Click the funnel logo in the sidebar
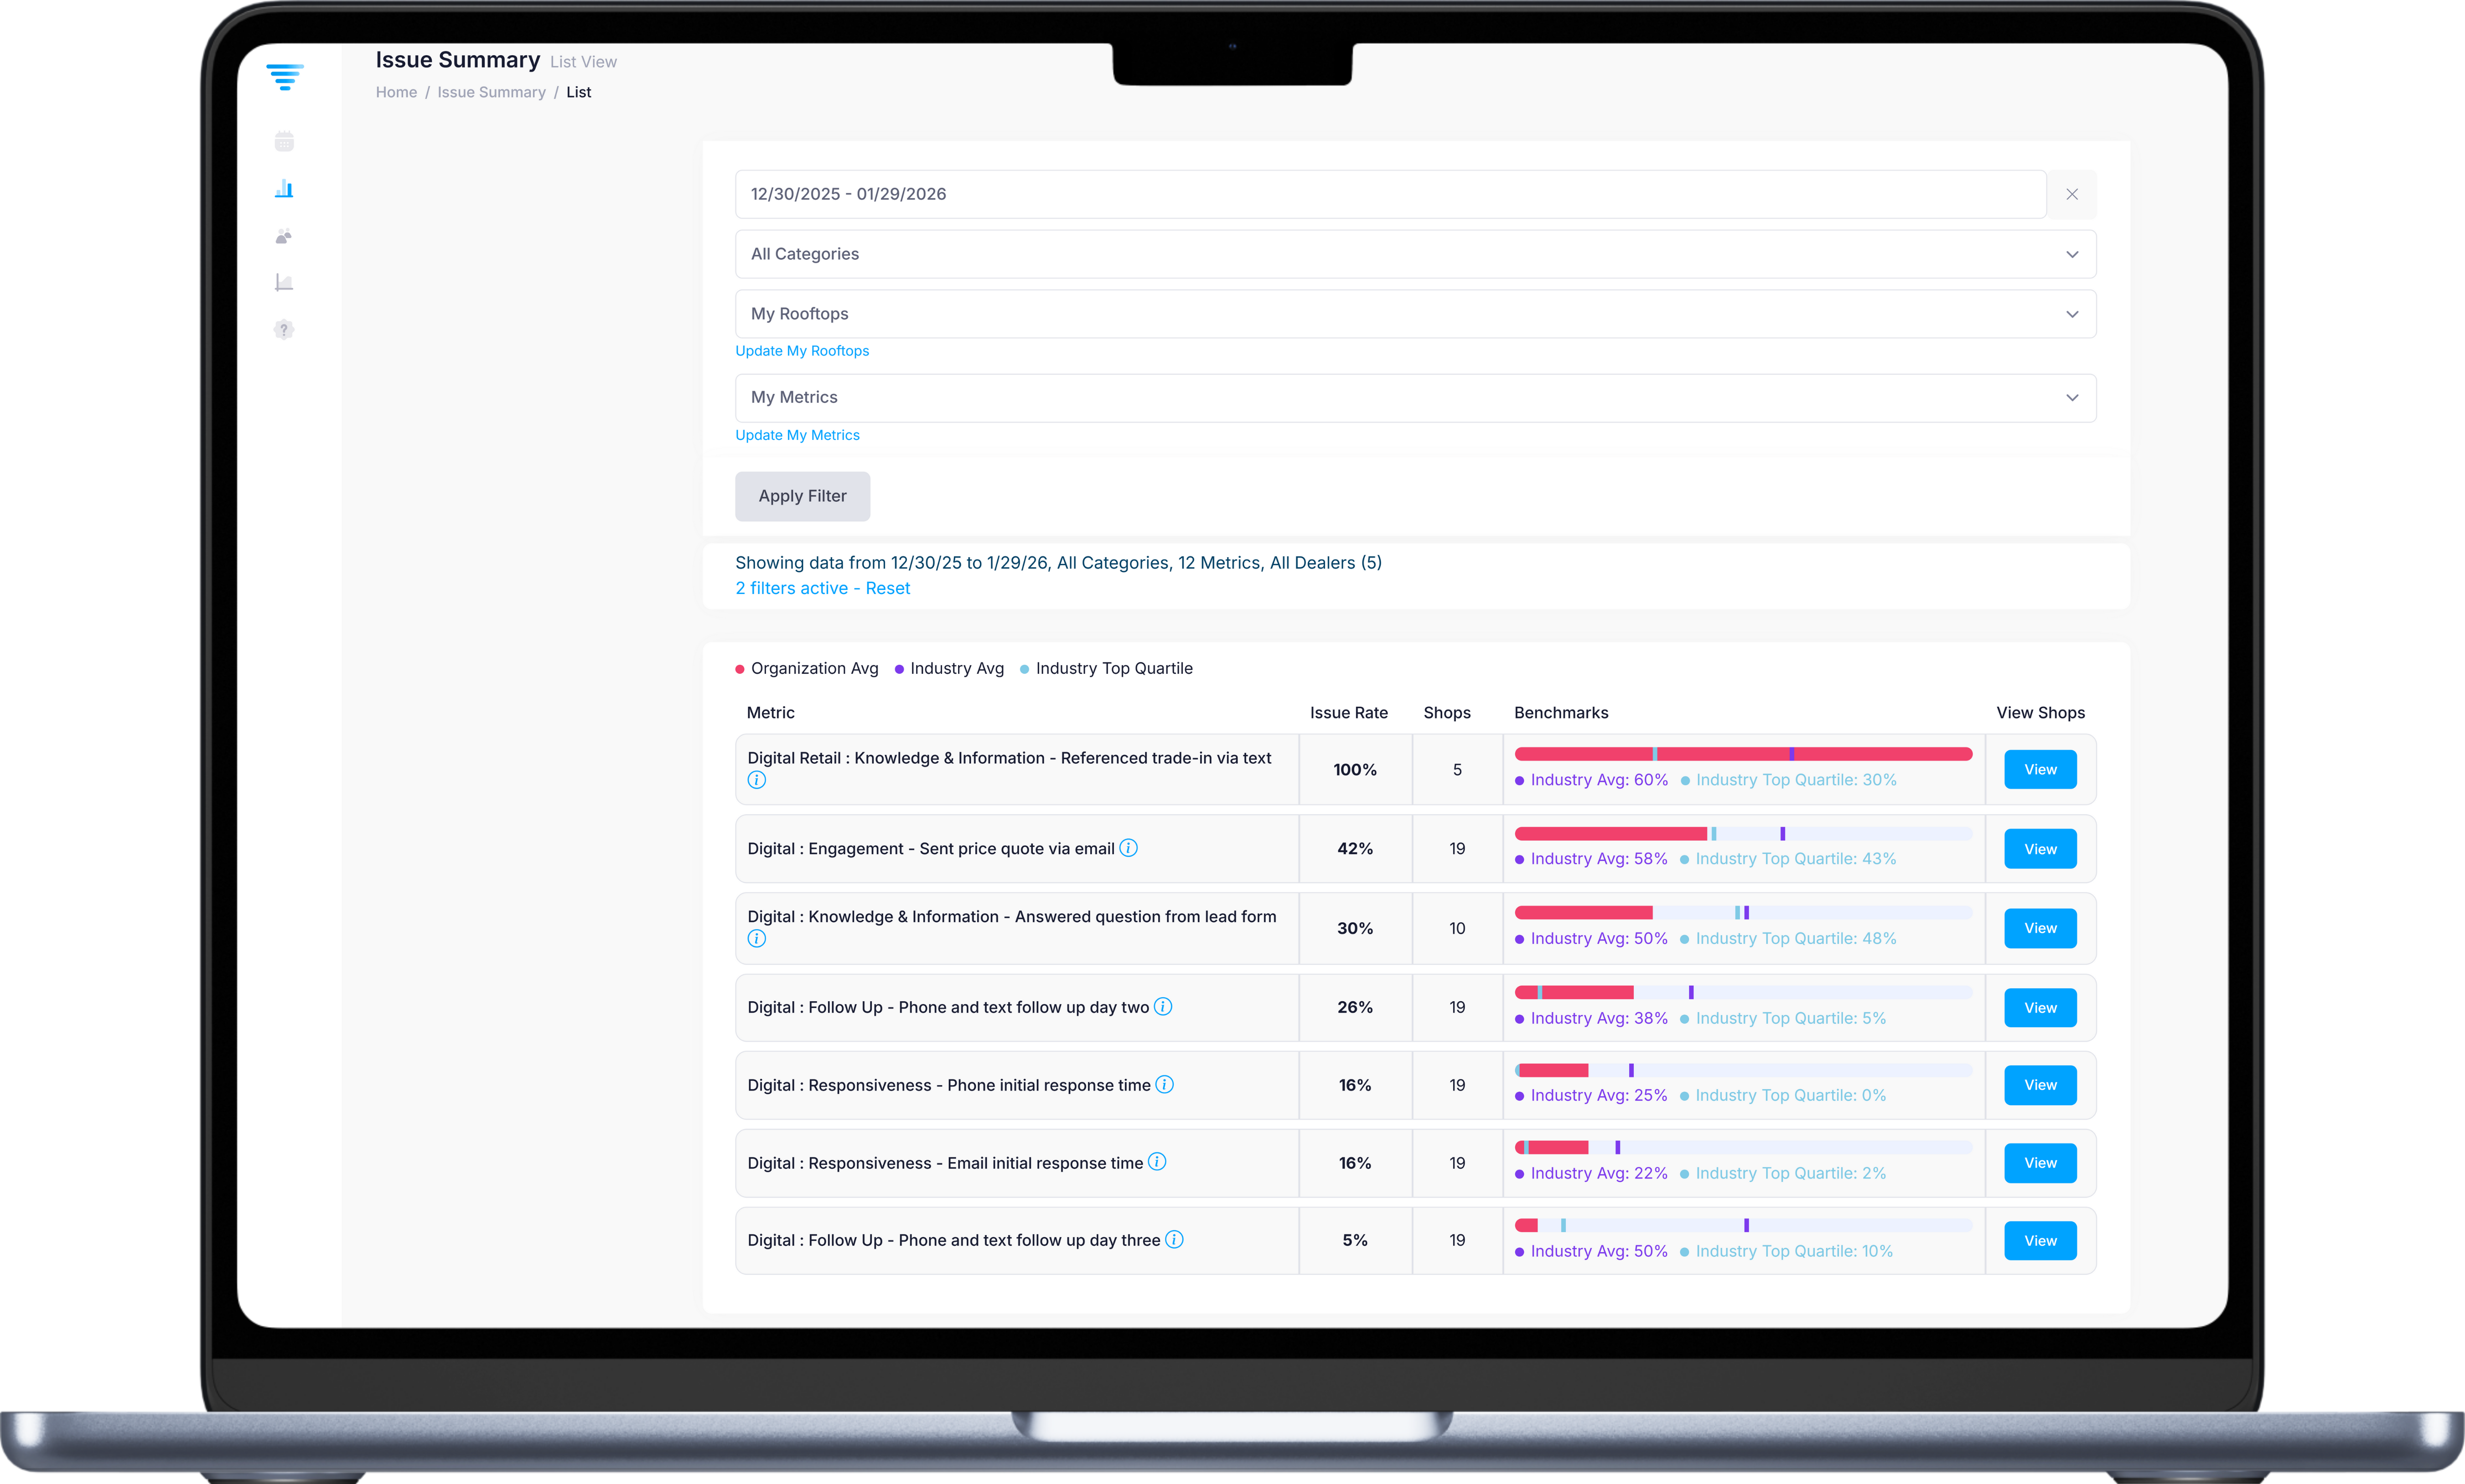Image resolution: width=2465 pixels, height=1484 pixels. pyautogui.click(x=285, y=77)
